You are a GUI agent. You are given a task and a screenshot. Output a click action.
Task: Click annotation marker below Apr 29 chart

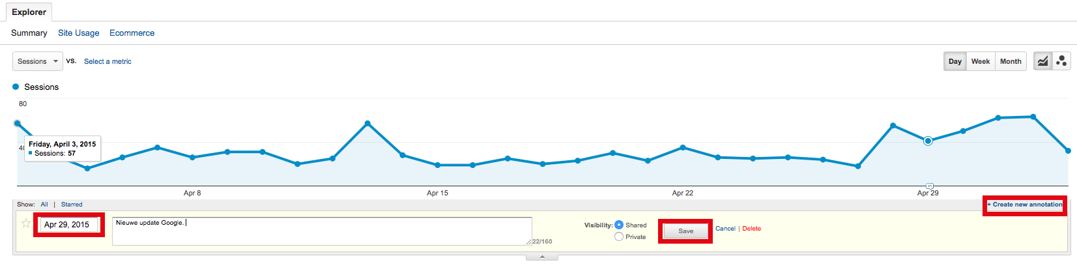coord(930,186)
